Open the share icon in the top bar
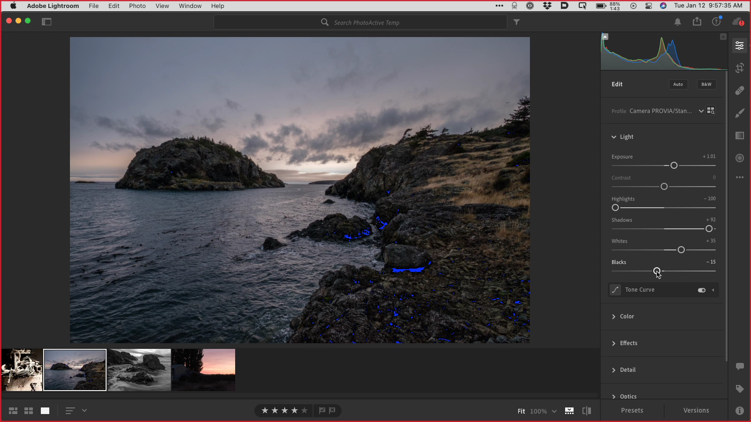The image size is (751, 422). (697, 22)
